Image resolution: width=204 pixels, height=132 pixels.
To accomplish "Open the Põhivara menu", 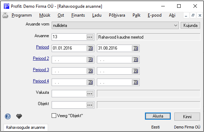I will tap(117, 15).
